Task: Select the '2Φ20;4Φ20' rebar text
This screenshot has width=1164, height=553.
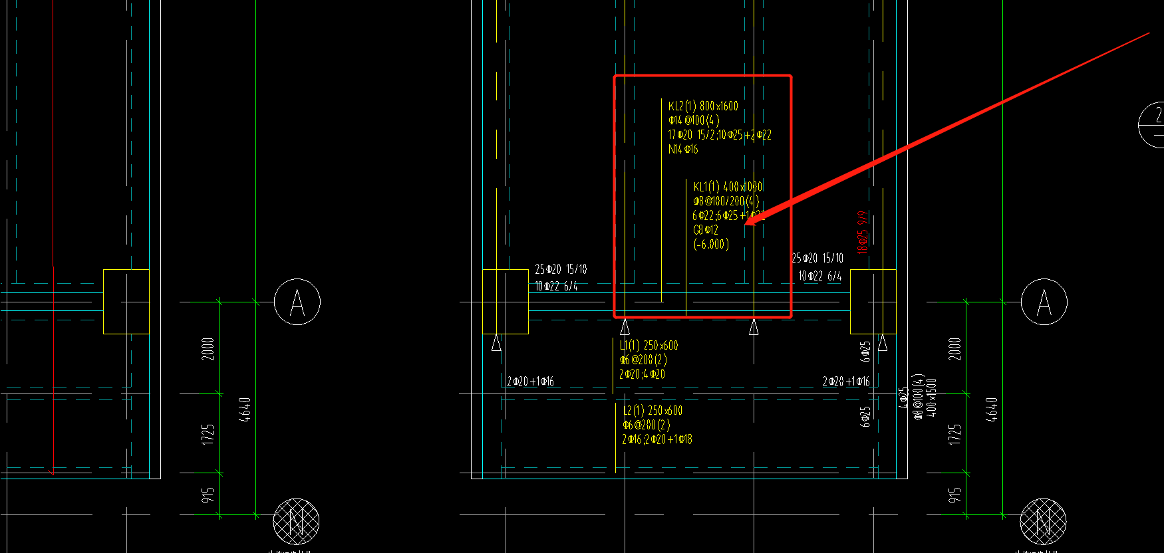Action: point(642,374)
